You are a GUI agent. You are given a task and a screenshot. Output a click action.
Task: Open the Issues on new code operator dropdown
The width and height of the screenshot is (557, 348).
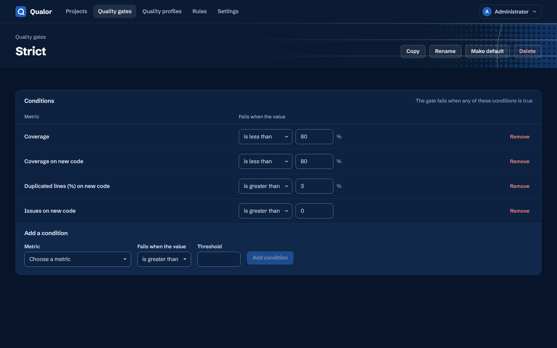tap(265, 211)
